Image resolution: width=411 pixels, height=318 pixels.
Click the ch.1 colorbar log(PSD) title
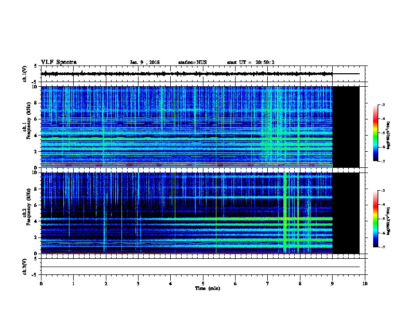point(389,136)
